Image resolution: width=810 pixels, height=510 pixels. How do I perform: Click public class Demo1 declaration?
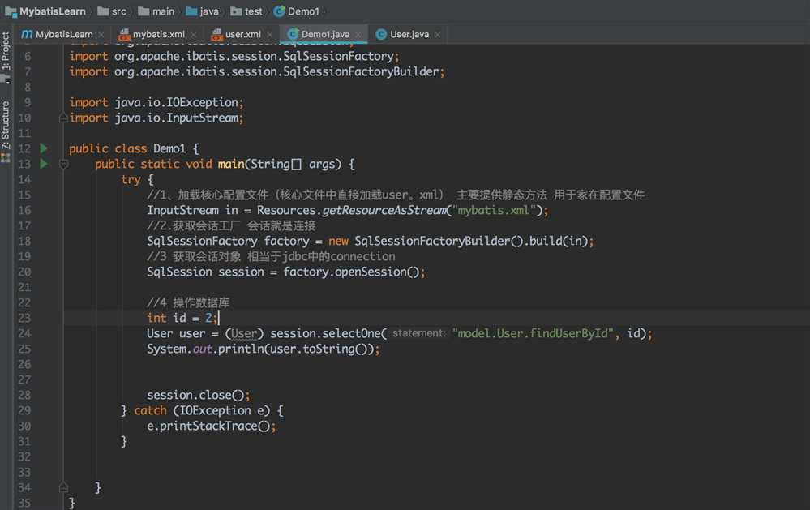133,149
